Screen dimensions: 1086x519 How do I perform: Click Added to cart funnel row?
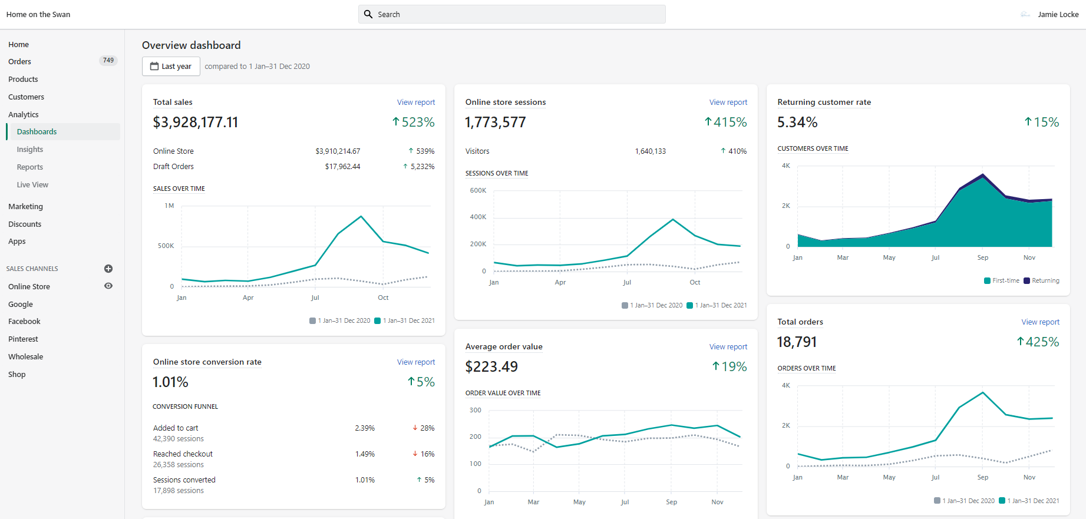coord(293,433)
